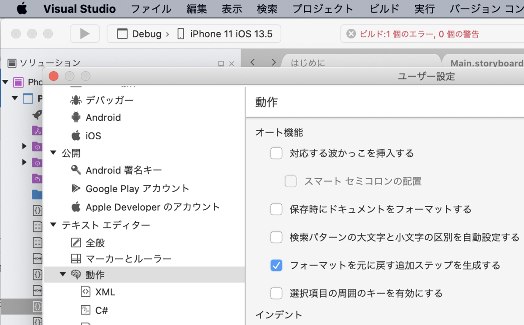524x325 pixels.
Task: Click the bug icon beside デバッガー
Action: [76, 100]
